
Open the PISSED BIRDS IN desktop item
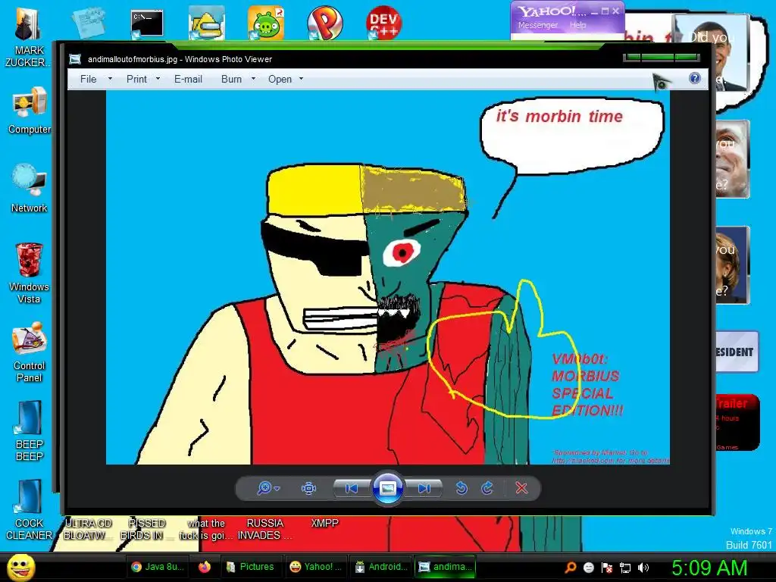point(146,529)
